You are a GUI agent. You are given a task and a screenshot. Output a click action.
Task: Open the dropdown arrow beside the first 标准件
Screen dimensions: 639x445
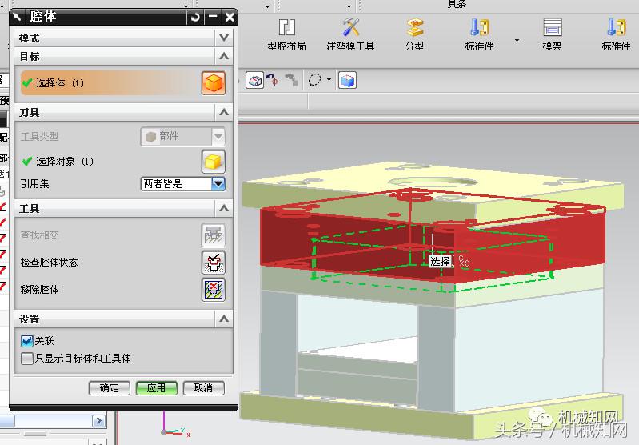click(517, 40)
